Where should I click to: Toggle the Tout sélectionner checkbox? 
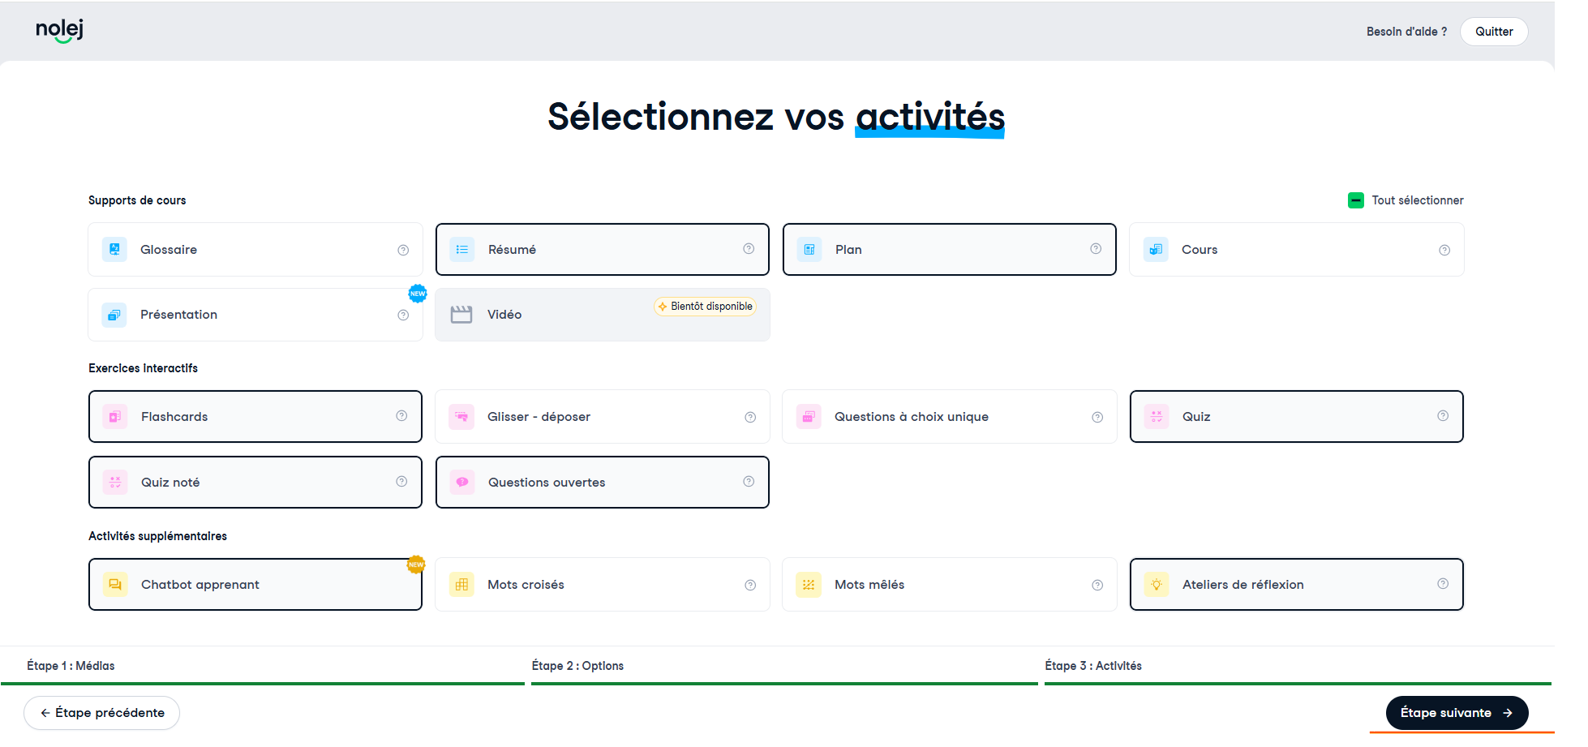click(x=1356, y=200)
